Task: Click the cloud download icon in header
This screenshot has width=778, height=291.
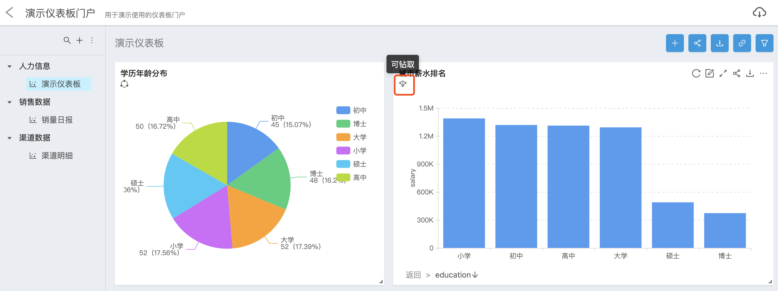Action: click(759, 13)
